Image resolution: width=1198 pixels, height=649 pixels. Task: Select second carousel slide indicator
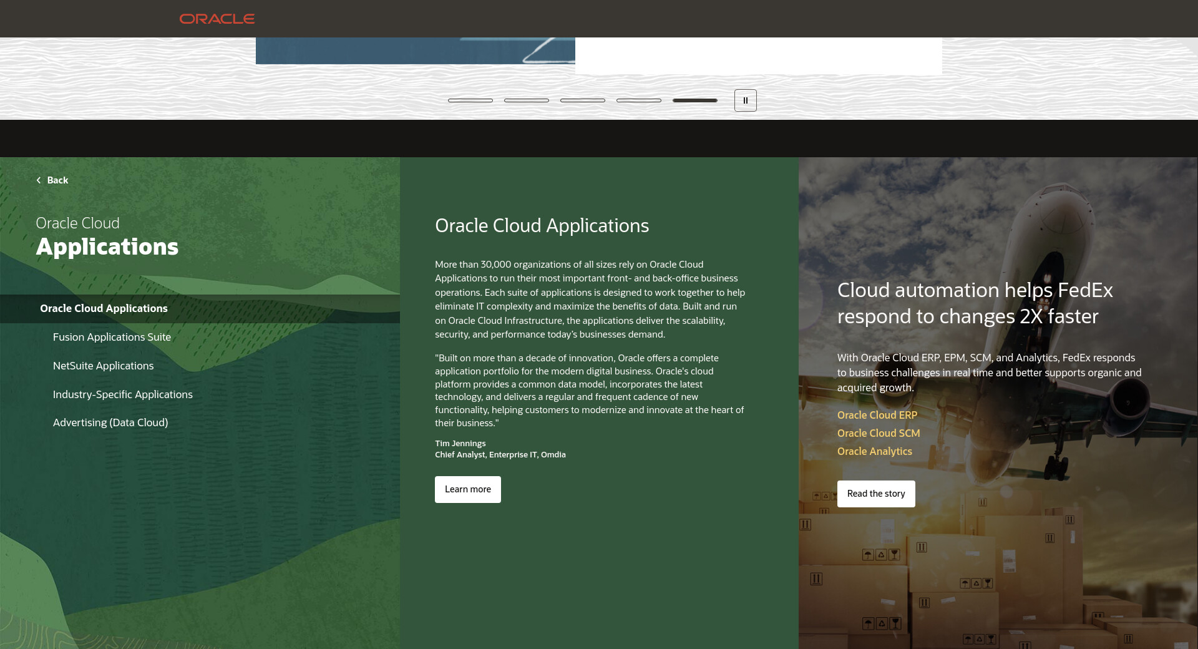527,100
